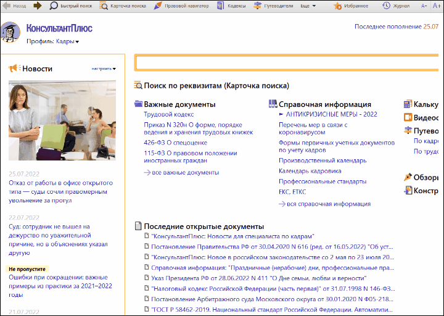Click the Справочная информация books icon

273,104
